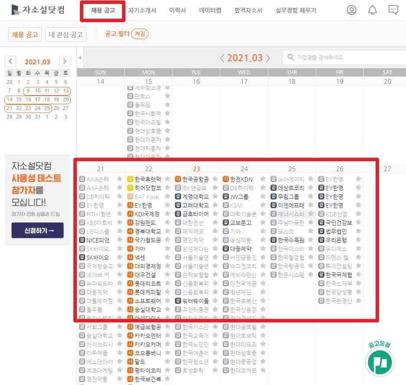
Task: Star the 한전KDN posting
Action: click(263, 179)
